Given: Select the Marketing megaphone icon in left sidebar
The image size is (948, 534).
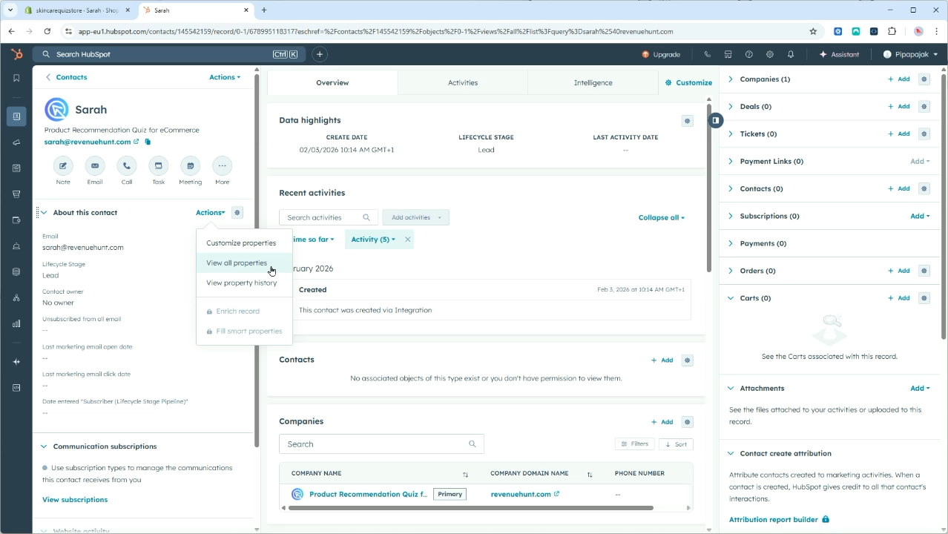Looking at the screenshot, I should pos(16,142).
